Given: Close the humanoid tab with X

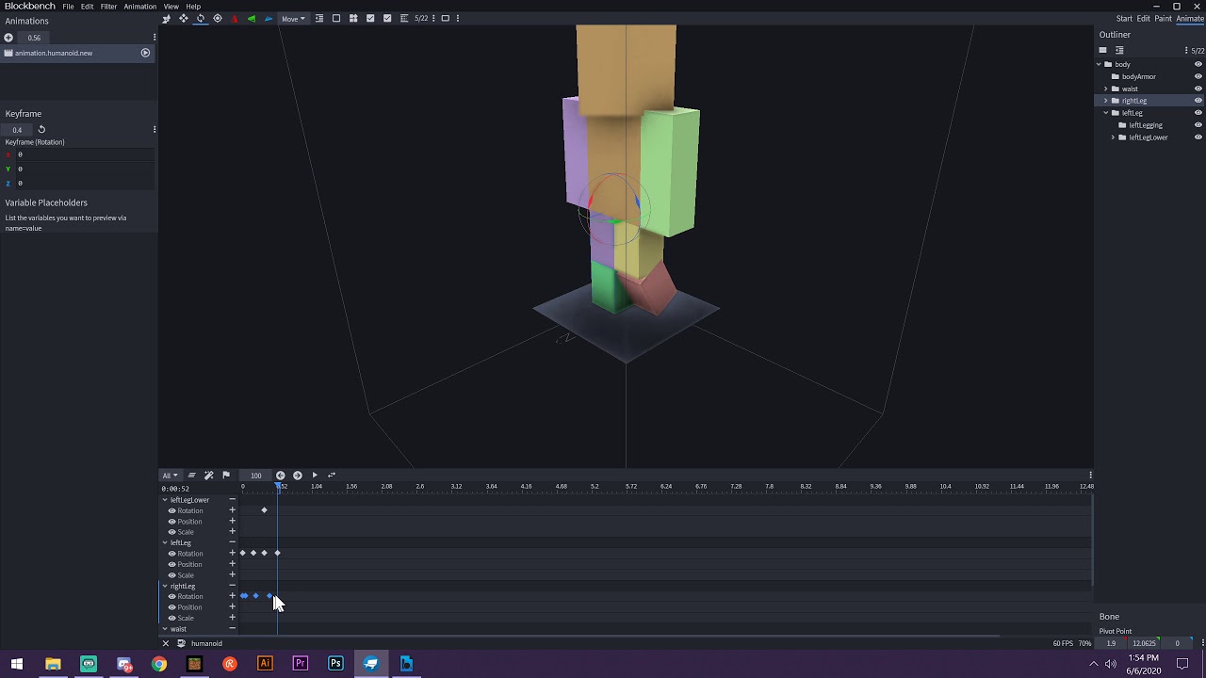Looking at the screenshot, I should [166, 644].
